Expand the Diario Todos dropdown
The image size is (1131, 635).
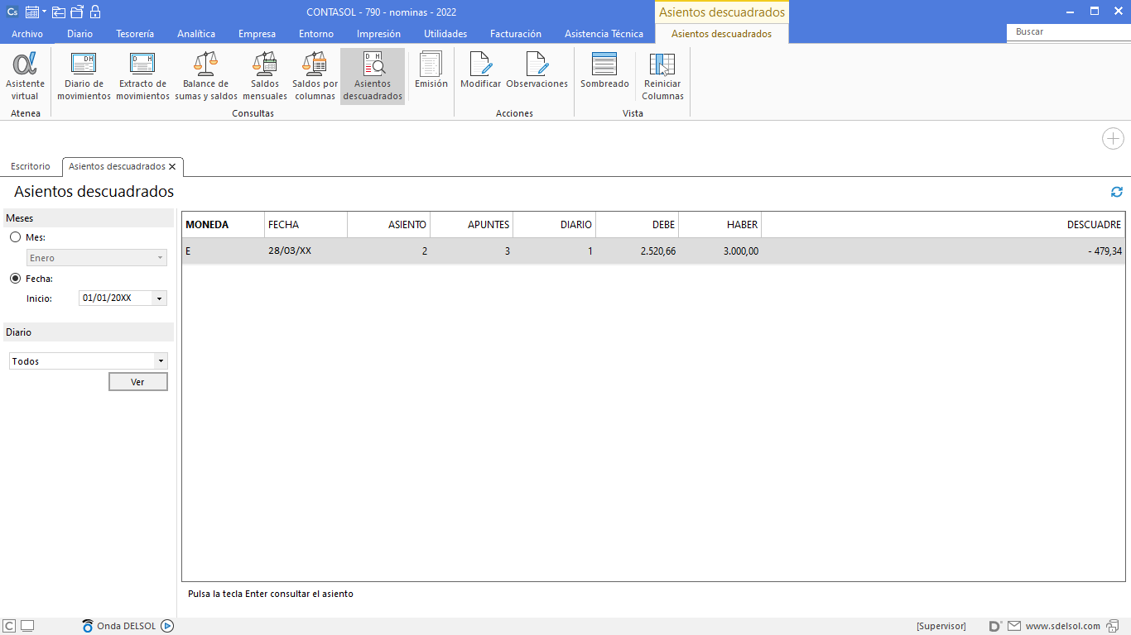click(161, 361)
